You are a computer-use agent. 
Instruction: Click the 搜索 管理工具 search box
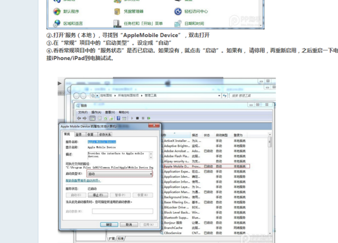(252, 96)
